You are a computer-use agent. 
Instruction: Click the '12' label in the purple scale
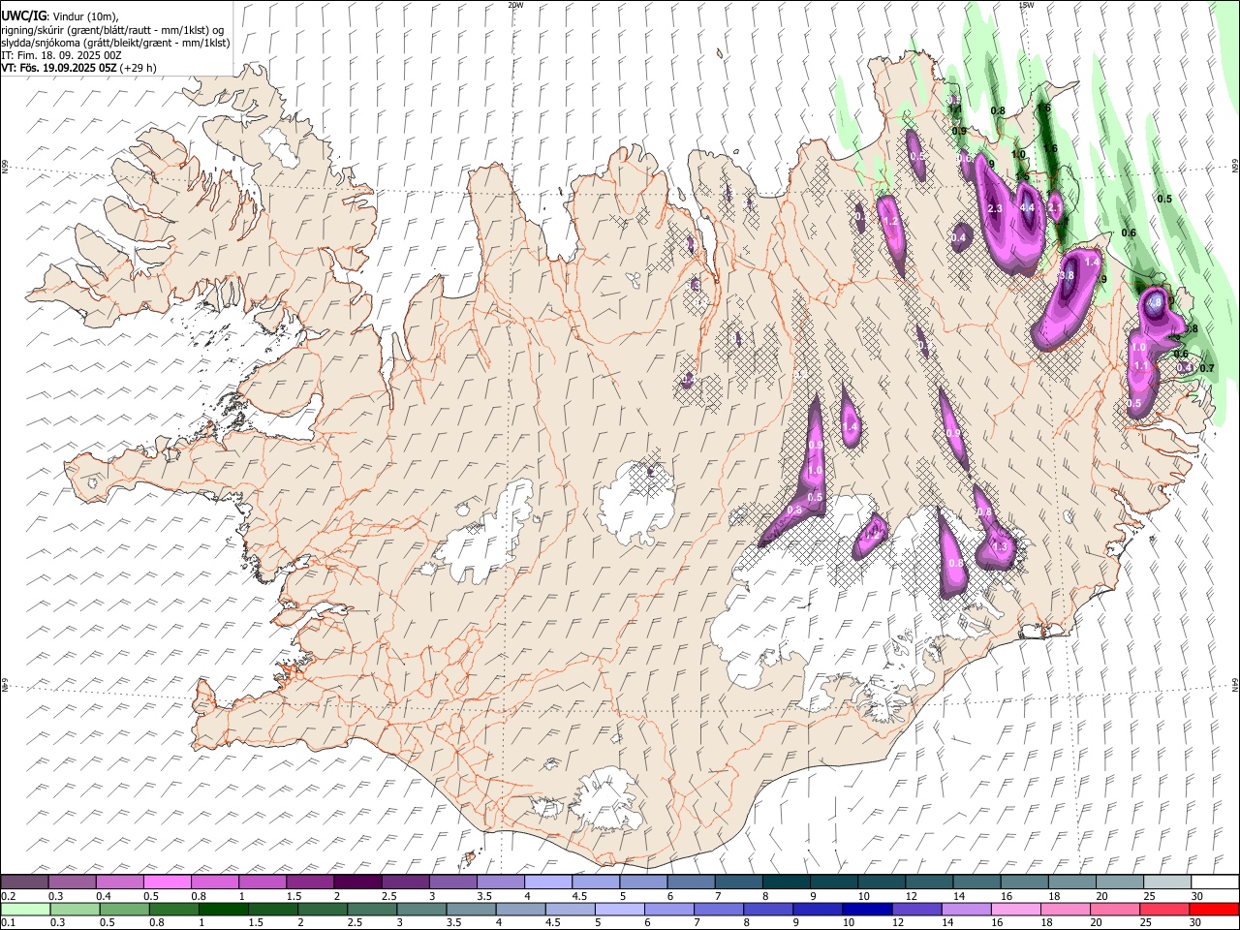coord(912,896)
